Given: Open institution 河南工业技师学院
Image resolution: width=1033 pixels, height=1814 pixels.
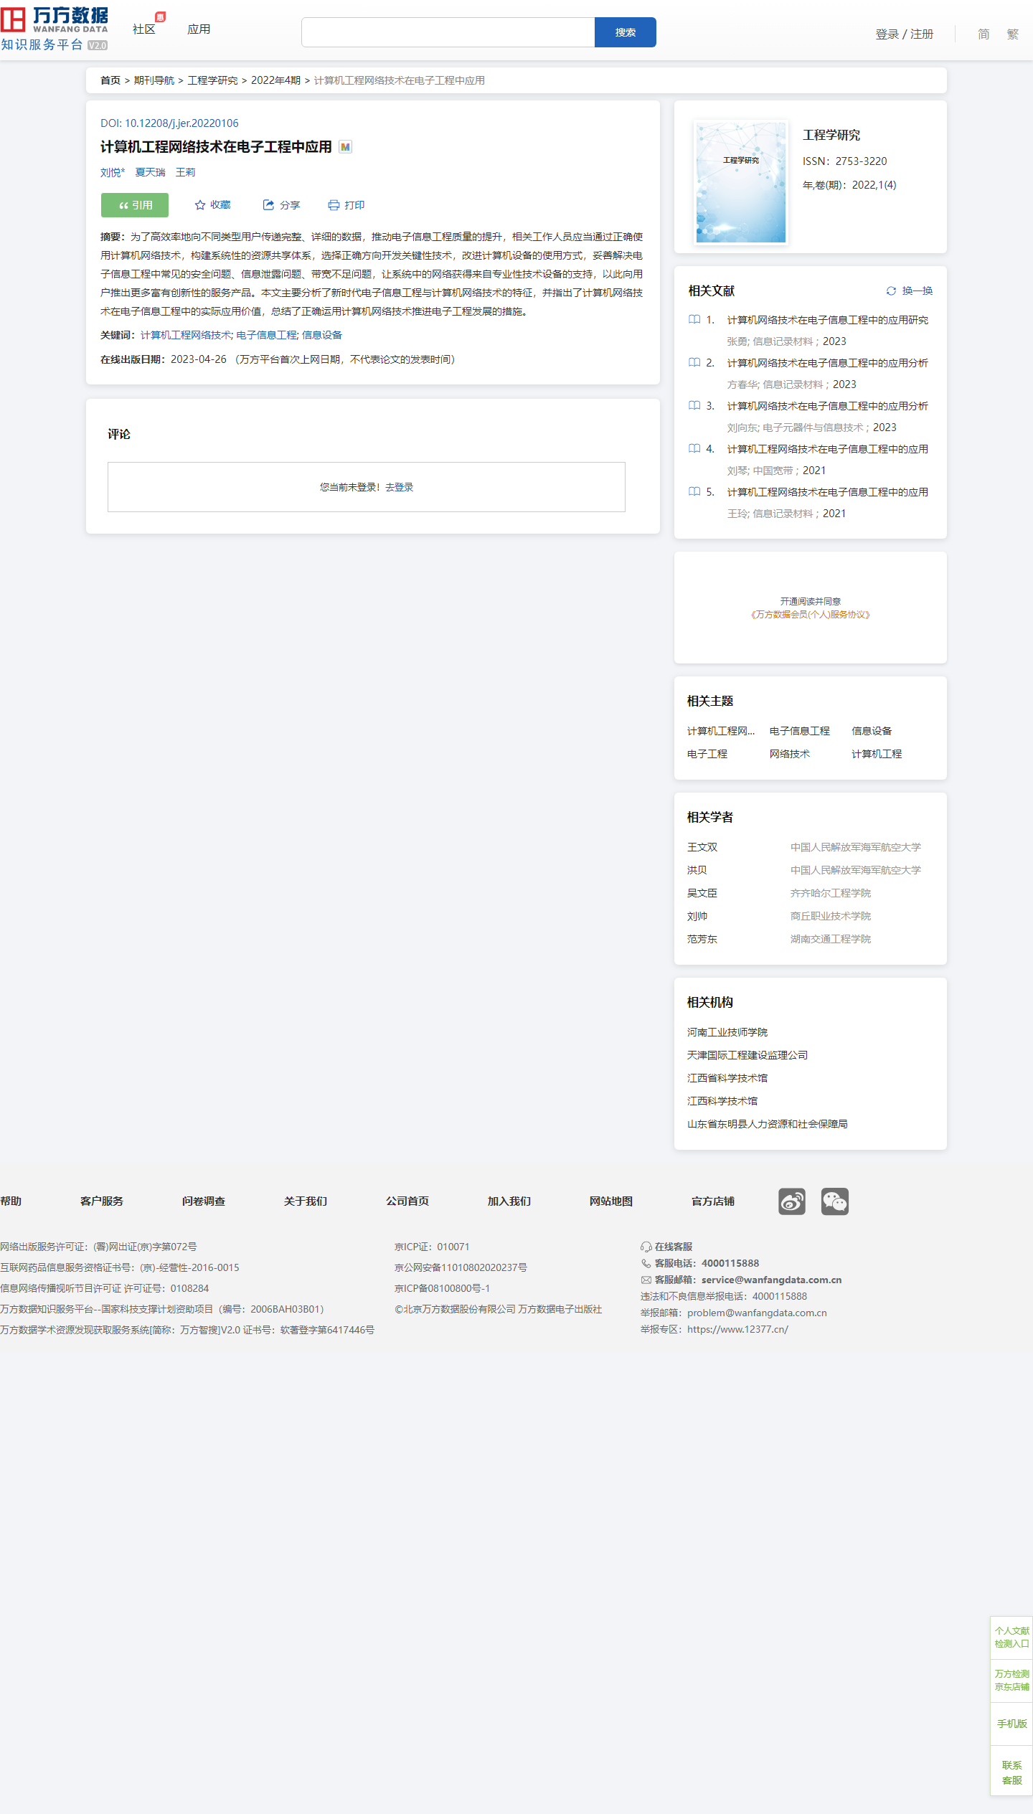Looking at the screenshot, I should point(727,1032).
